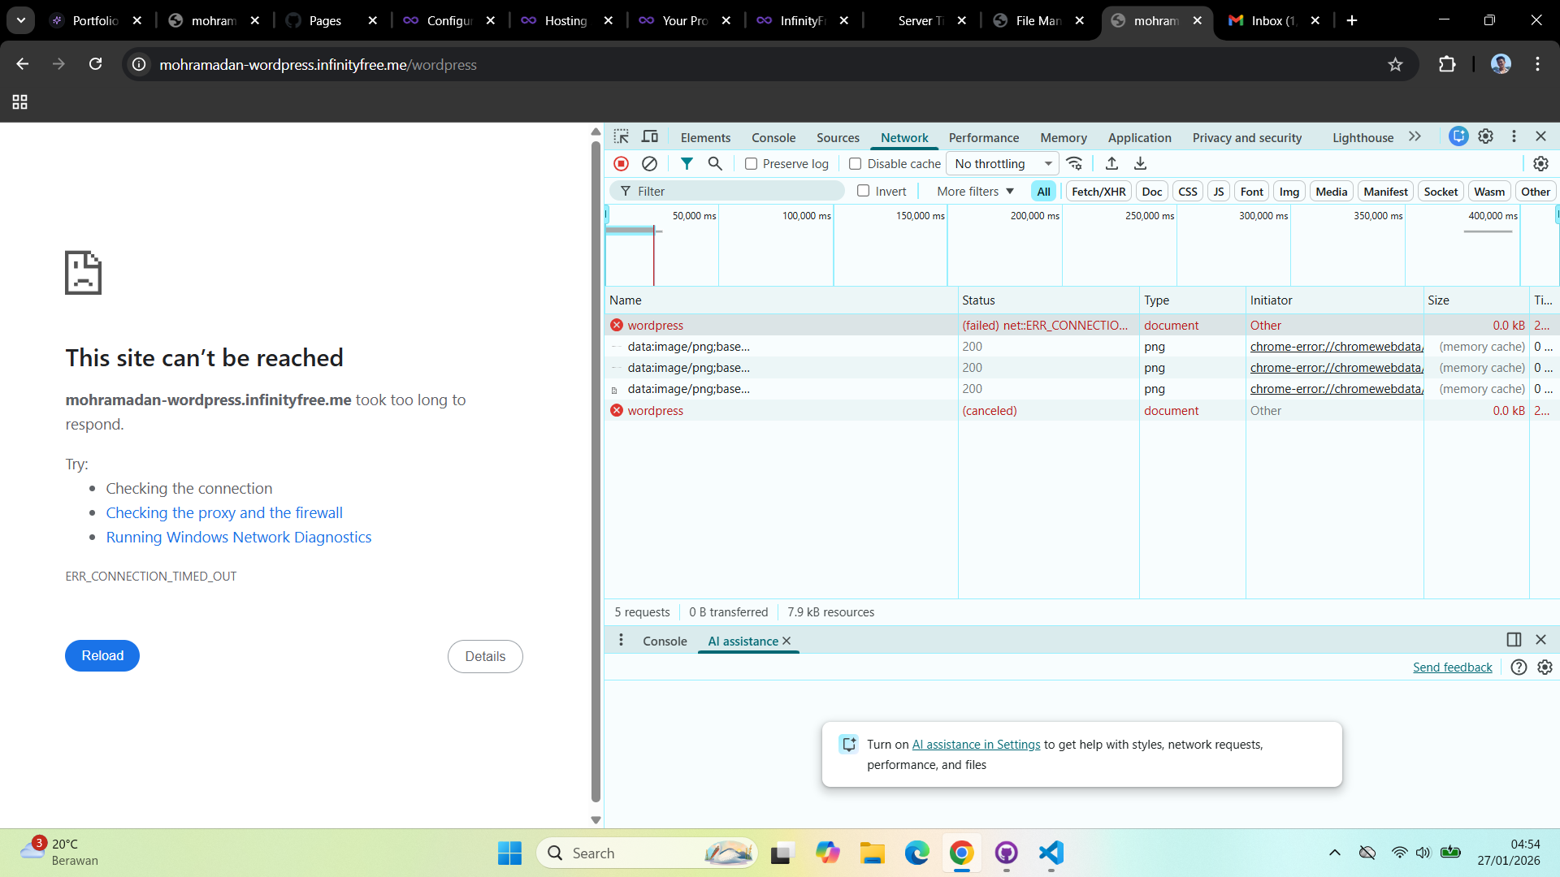Click the import HAR file upload icon

1111,163
